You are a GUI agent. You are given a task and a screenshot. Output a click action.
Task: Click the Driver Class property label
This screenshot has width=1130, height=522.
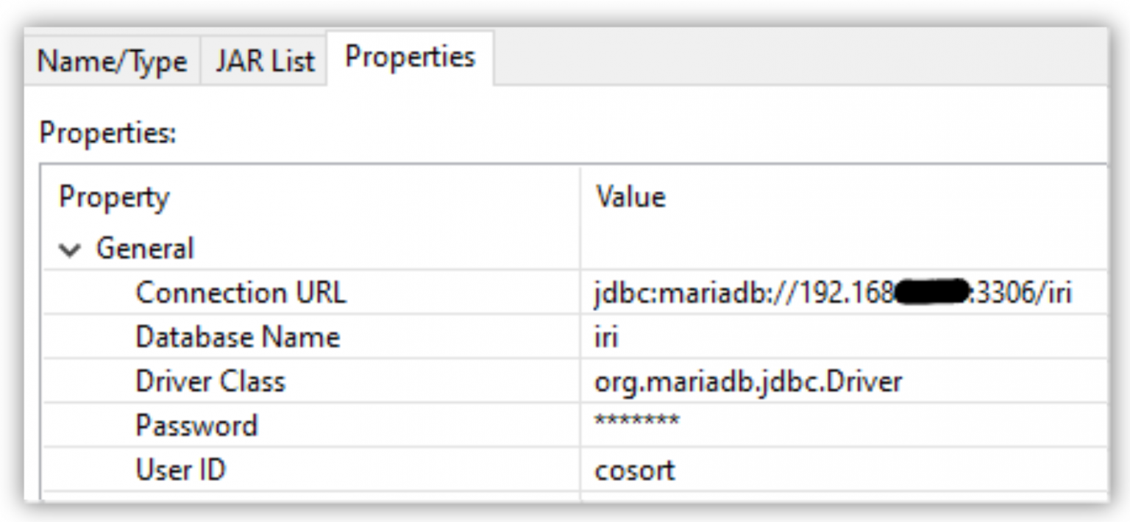212,381
